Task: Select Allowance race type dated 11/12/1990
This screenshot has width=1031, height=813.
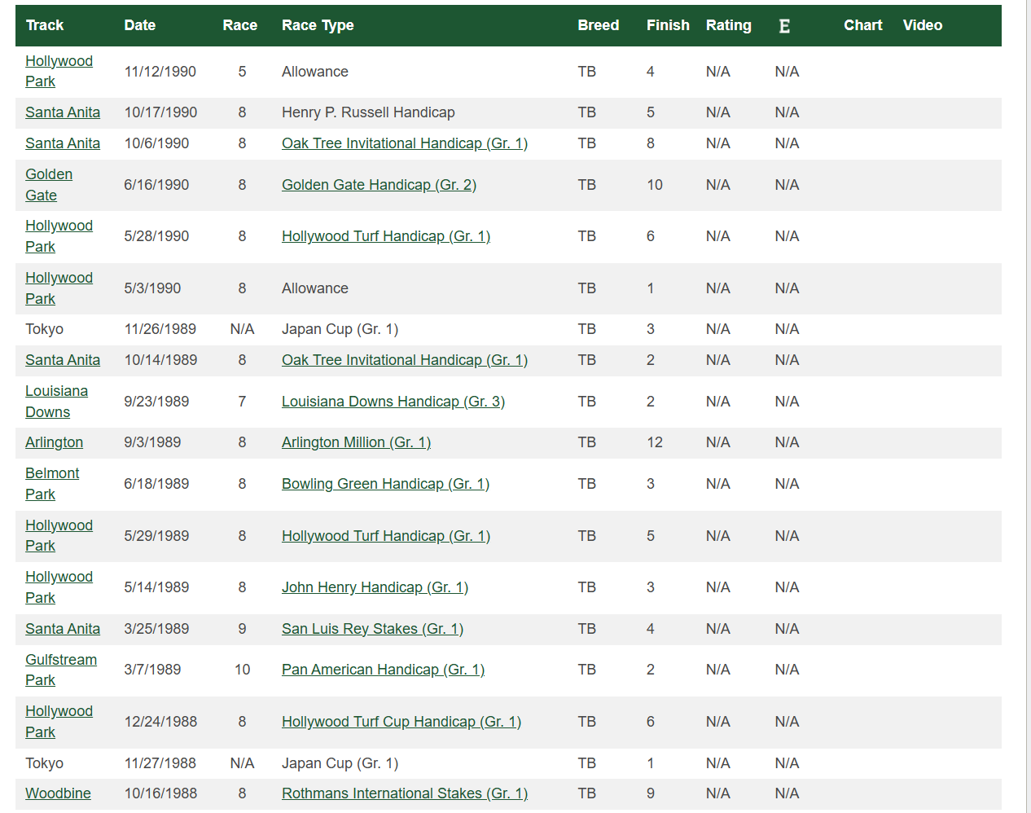Action: [314, 72]
